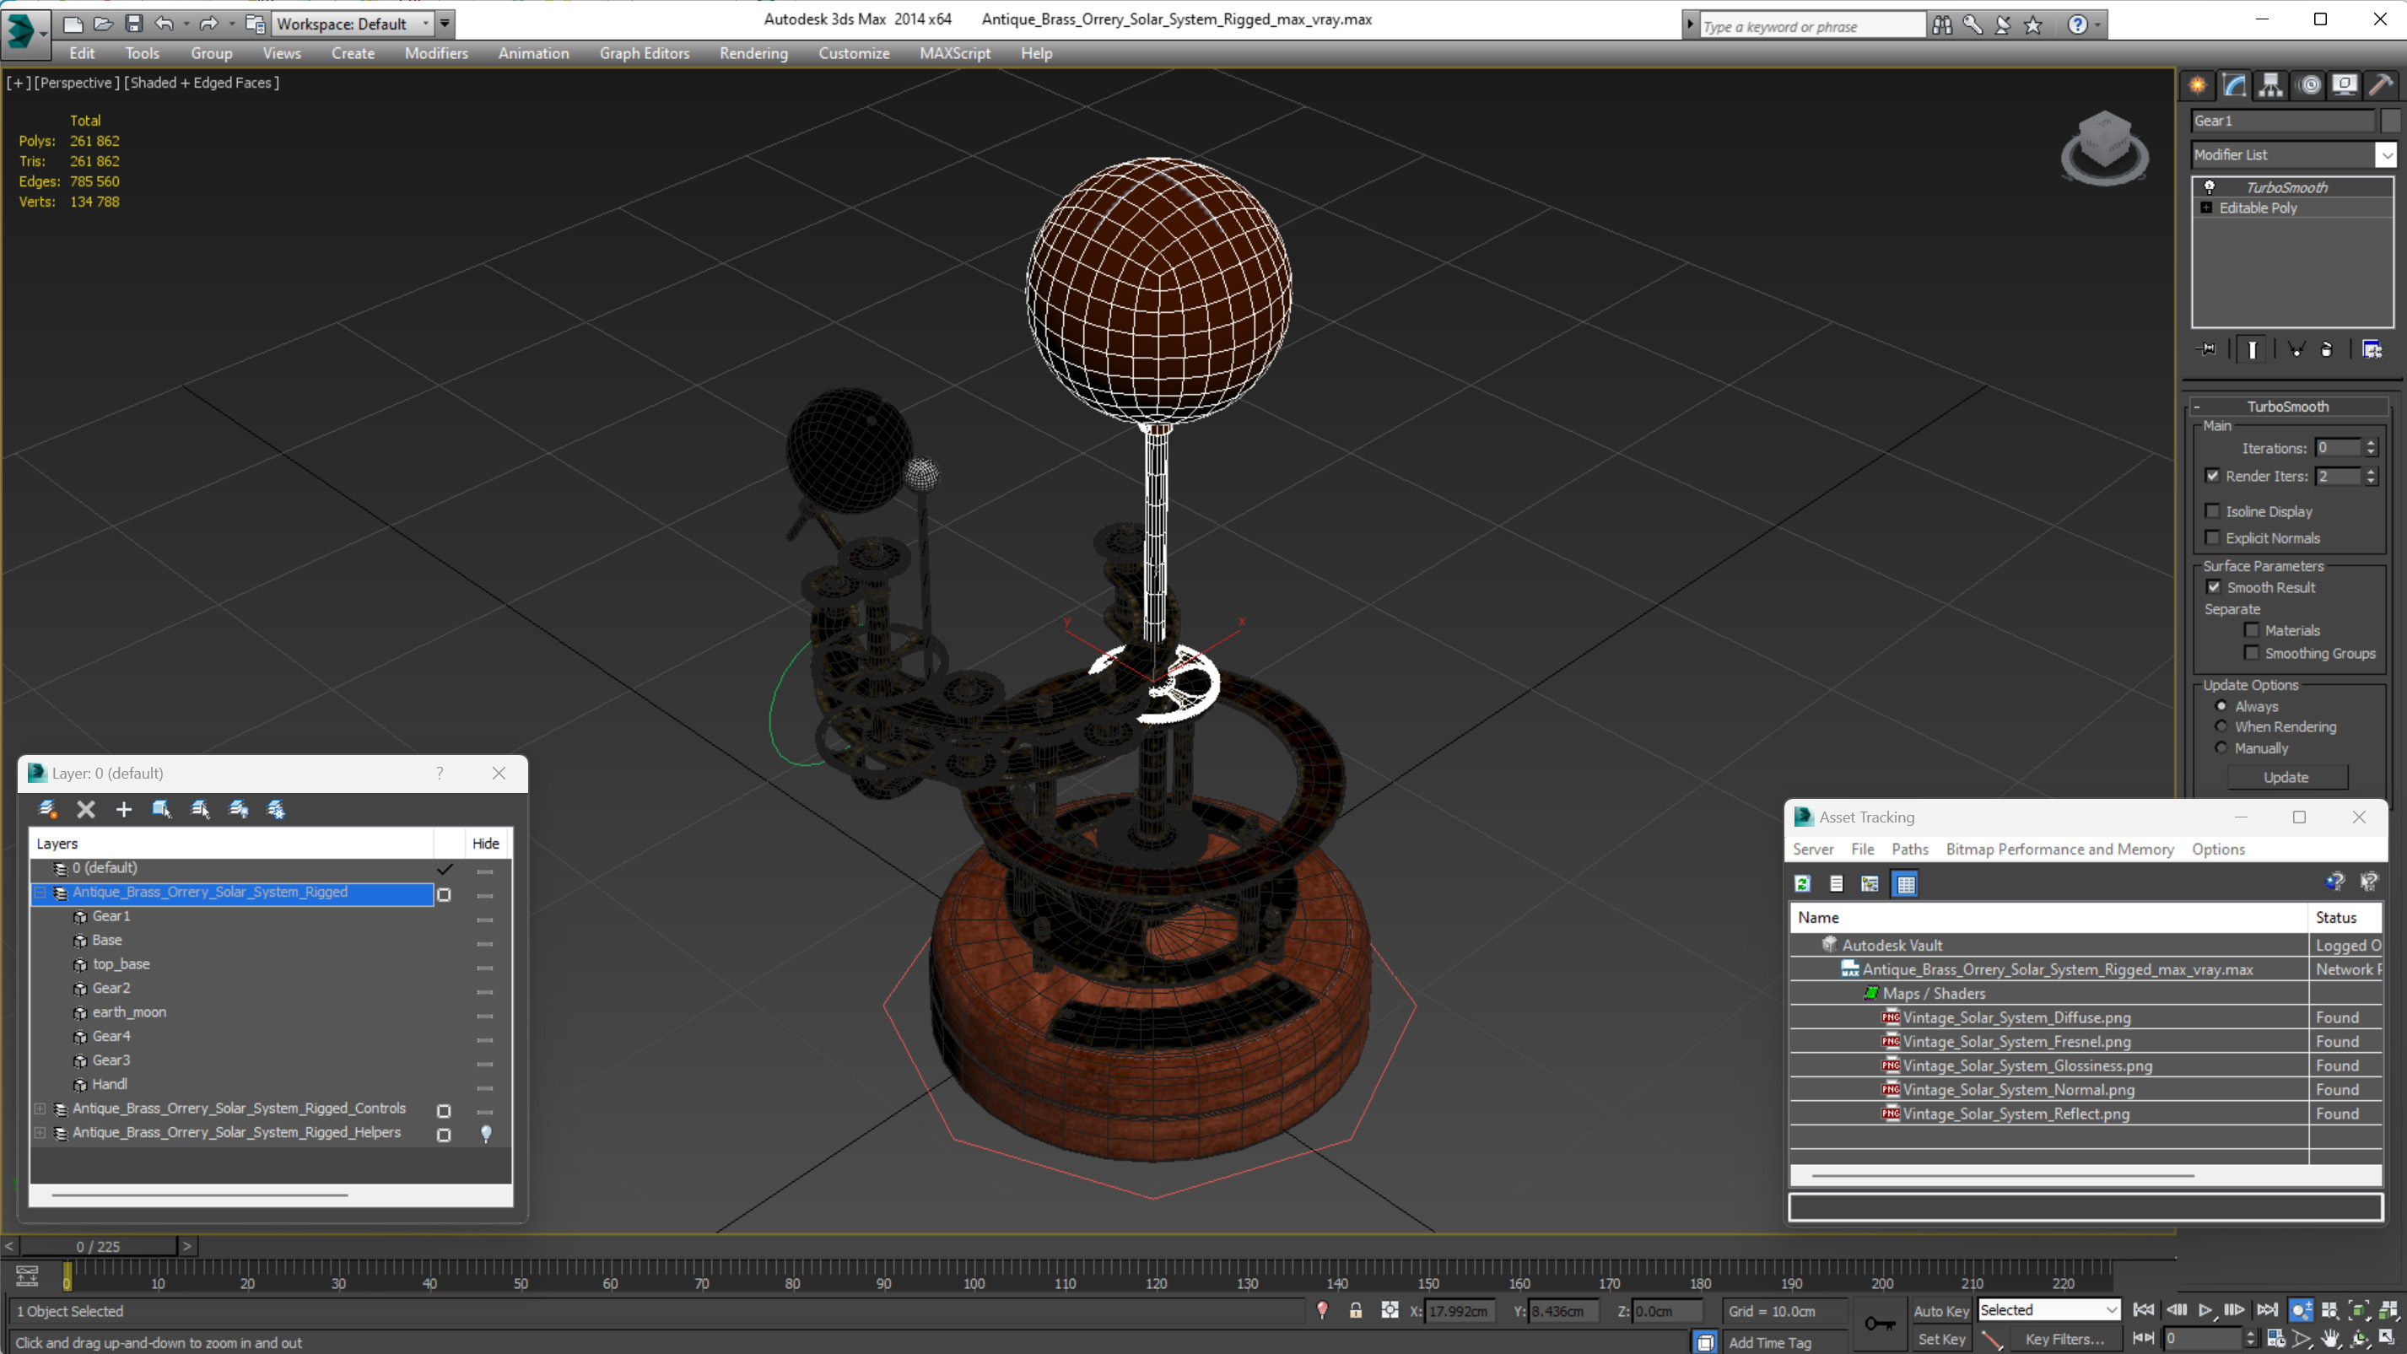The width and height of the screenshot is (2407, 1354).
Task: Enable Separate by Materials checkbox
Action: tap(2252, 630)
